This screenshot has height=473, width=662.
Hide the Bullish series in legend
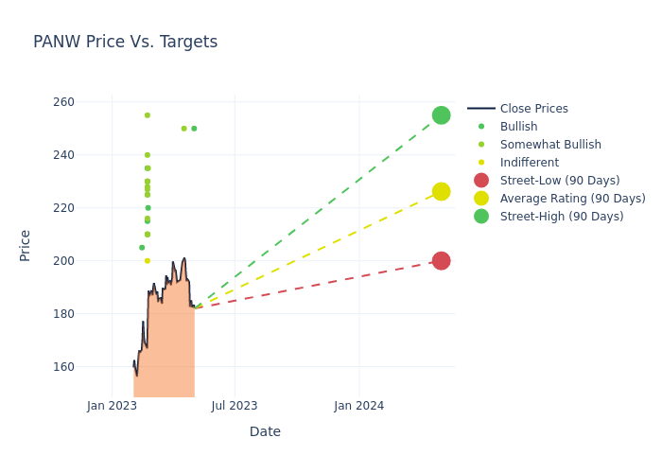[x=518, y=127]
